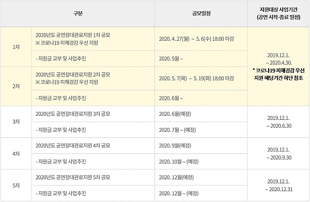Click the 지원대상 사업기간 header cell

click(x=278, y=13)
